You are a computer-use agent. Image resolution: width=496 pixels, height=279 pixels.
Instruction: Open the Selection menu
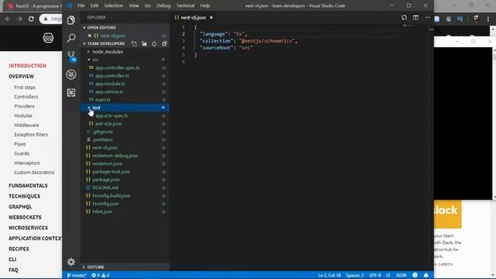tap(114, 5)
